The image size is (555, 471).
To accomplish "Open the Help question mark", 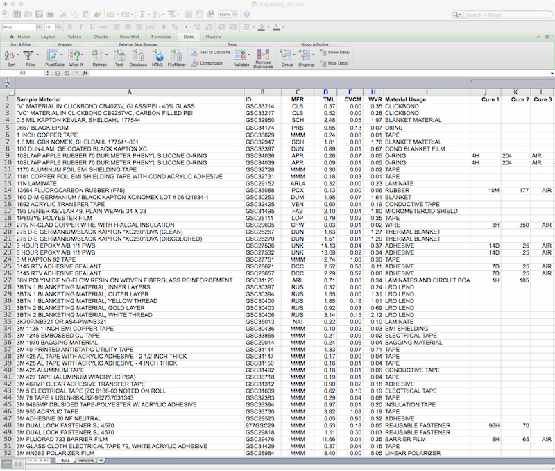I will tap(247, 15).
